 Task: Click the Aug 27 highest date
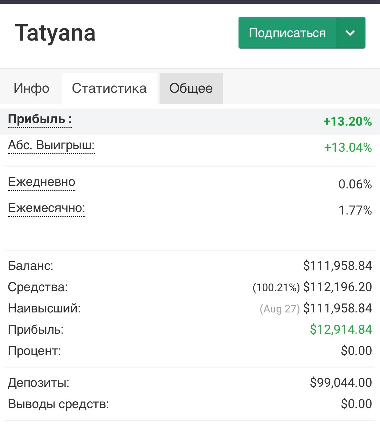tap(280, 309)
